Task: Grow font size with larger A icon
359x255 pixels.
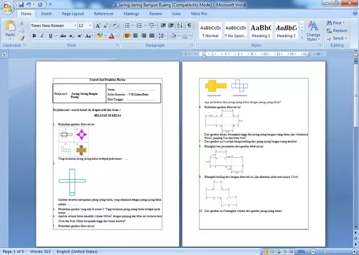Action: point(98,26)
